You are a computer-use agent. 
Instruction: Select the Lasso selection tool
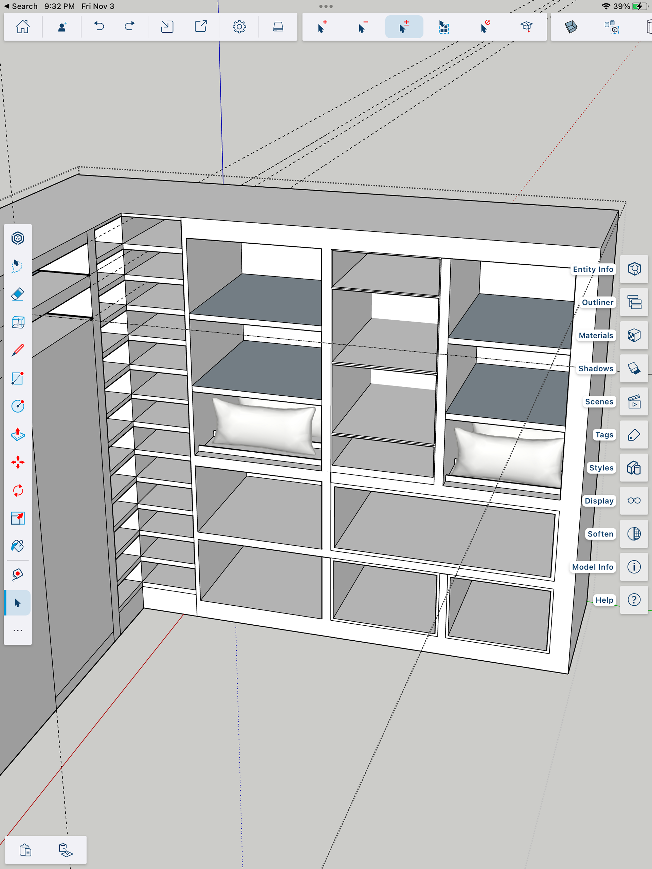pyautogui.click(x=18, y=266)
